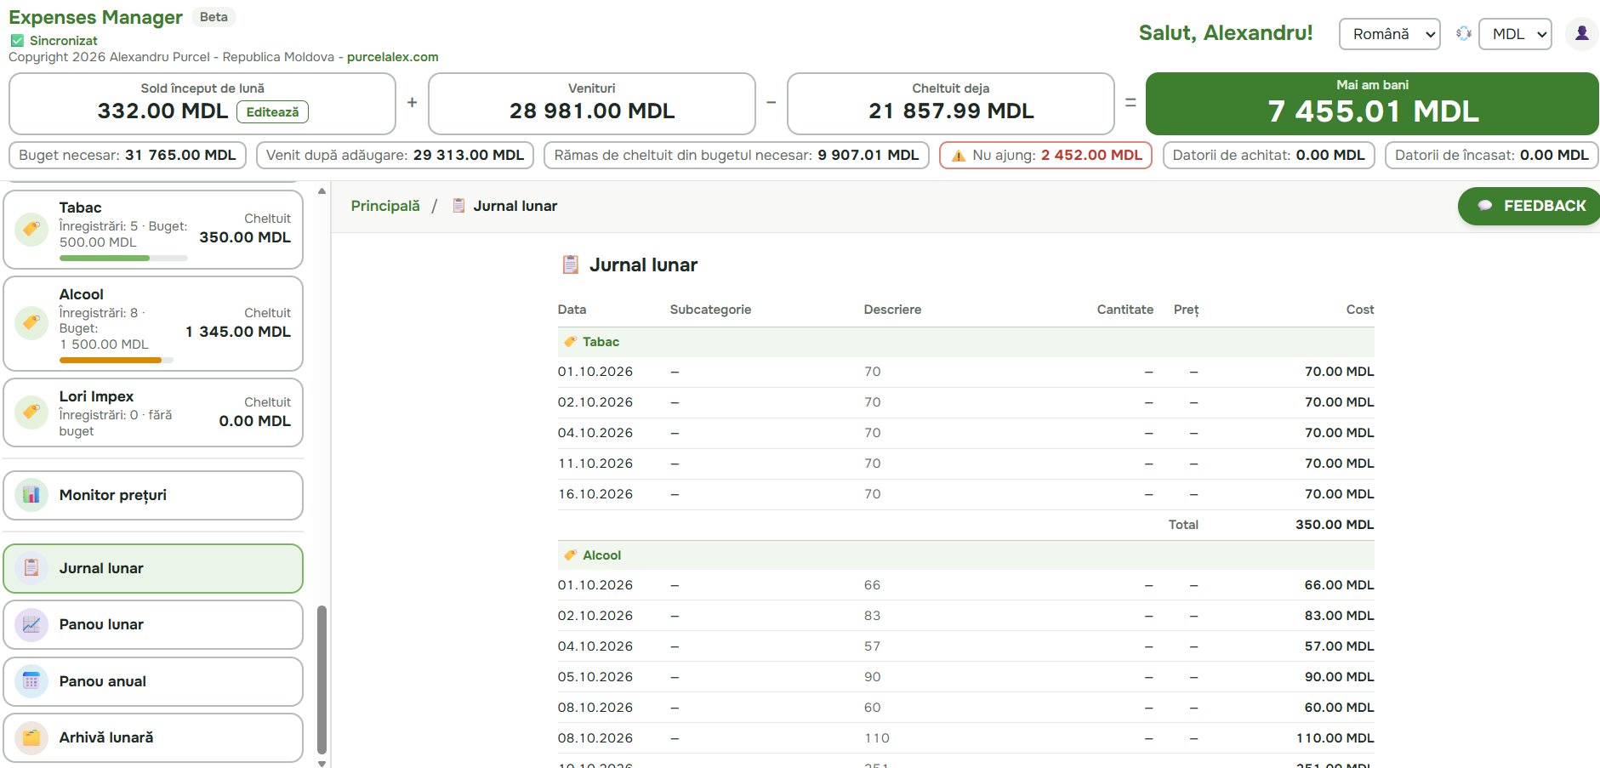Click the Tabac category tag icon in sidebar
Viewport: 1600px width, 768px height.
(x=31, y=230)
